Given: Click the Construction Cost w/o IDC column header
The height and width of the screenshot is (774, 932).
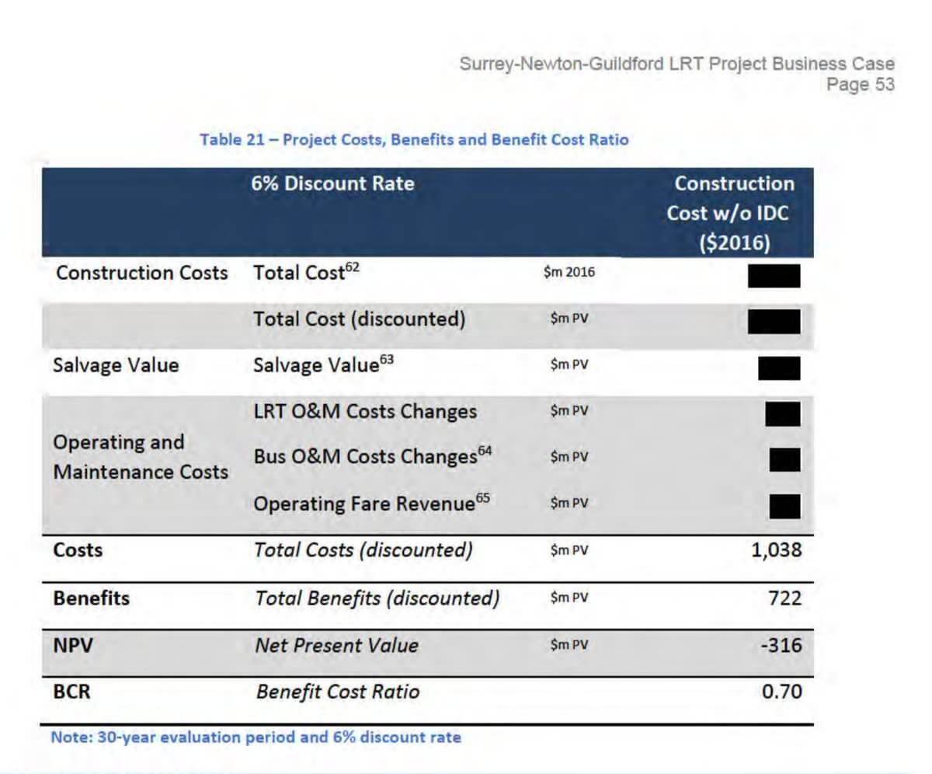Looking at the screenshot, I should coord(732,213).
